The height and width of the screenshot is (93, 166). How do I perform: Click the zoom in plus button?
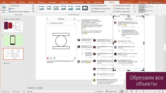(155, 91)
